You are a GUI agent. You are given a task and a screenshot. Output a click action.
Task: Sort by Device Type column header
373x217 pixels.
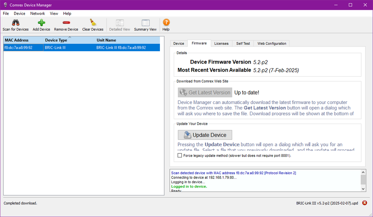[x=56, y=40]
